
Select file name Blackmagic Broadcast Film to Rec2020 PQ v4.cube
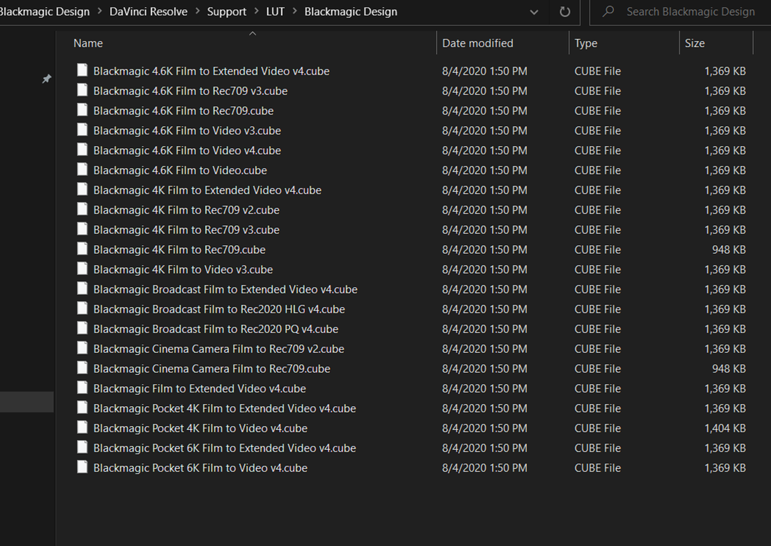(x=216, y=329)
